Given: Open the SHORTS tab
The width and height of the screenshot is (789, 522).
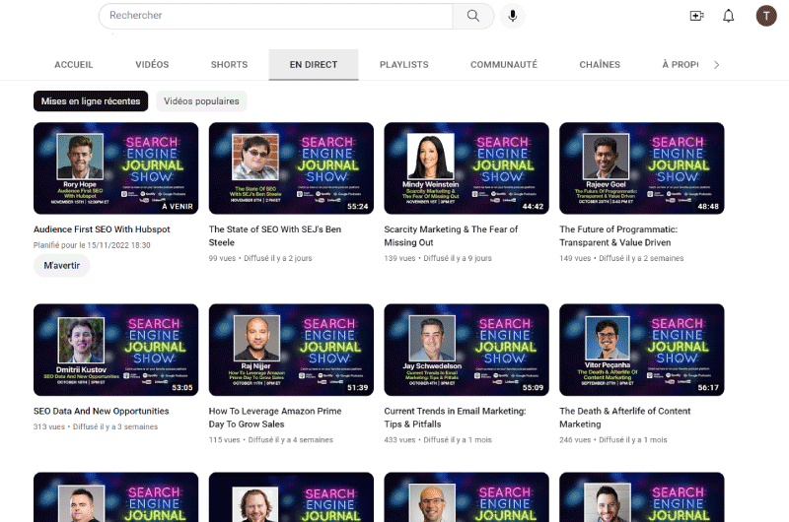Looking at the screenshot, I should (229, 65).
